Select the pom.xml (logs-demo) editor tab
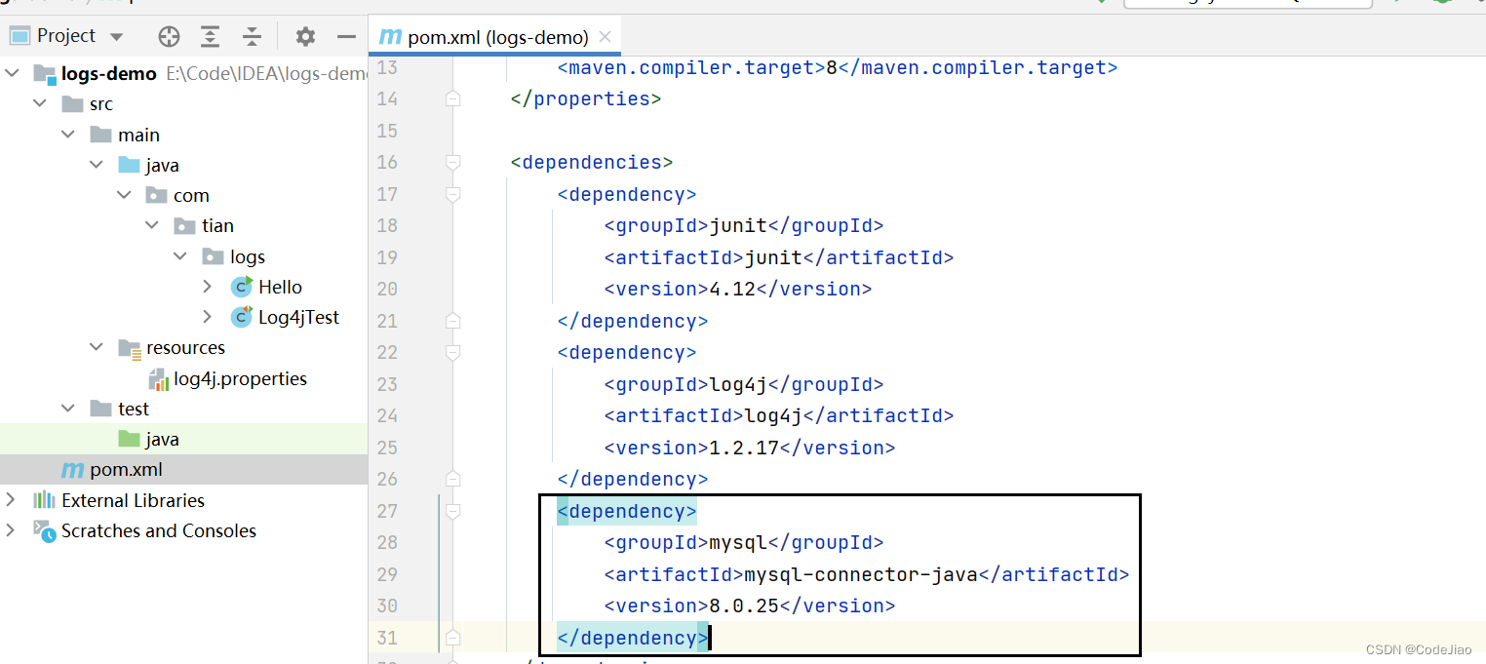 (x=495, y=37)
